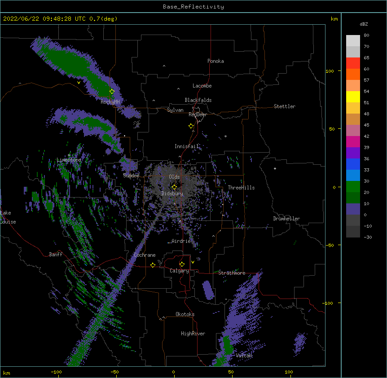Viewport: 387px width, 378px height.
Task: Click the blue 36 dBZ legend swatch
Action: [x=353, y=164]
